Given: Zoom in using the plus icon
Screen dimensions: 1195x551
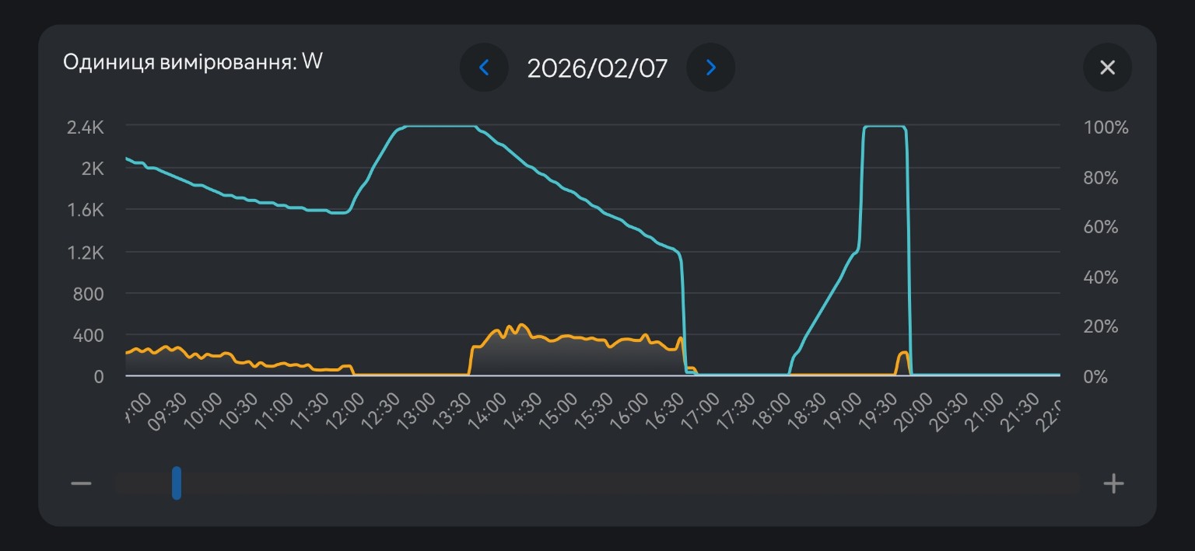Looking at the screenshot, I should click(1113, 483).
